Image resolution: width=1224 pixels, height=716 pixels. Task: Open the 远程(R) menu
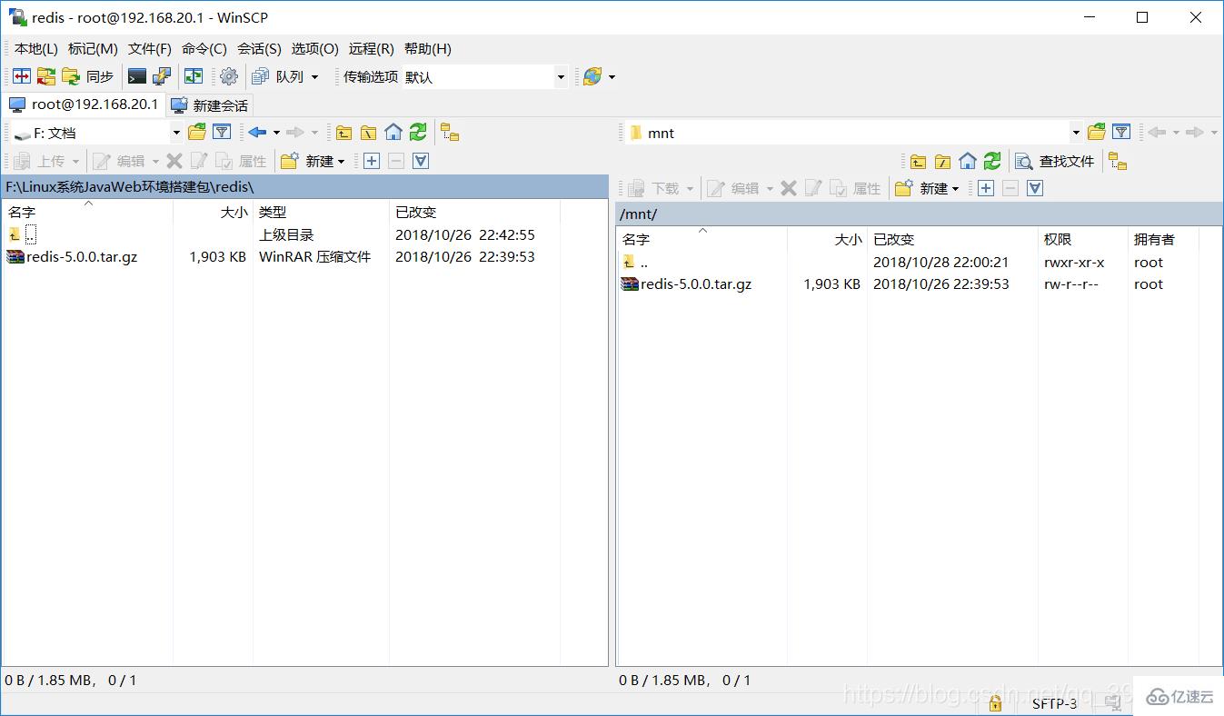click(372, 49)
